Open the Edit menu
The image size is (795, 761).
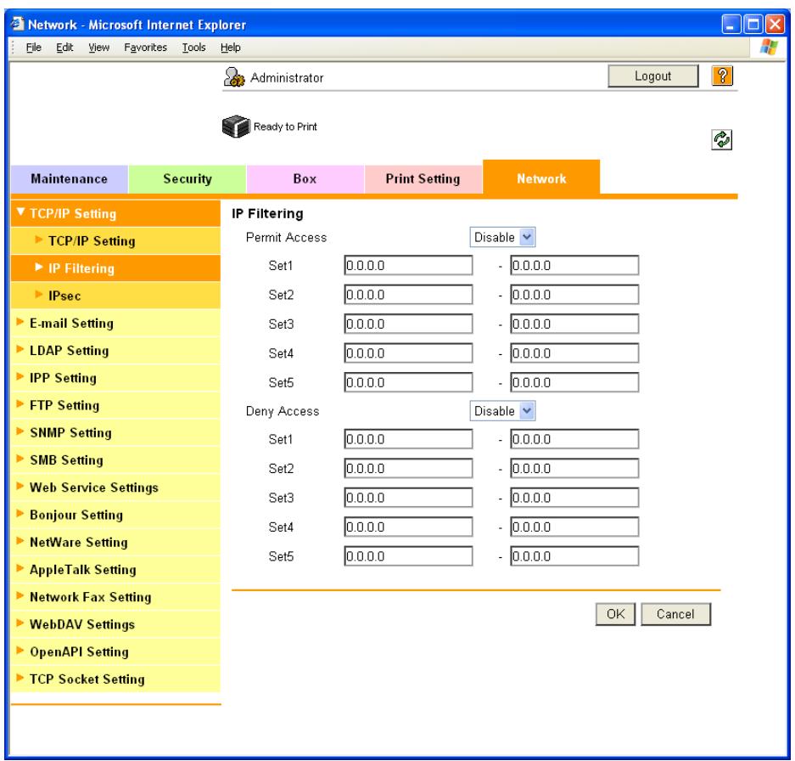click(64, 48)
